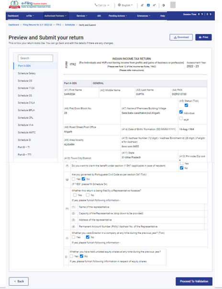Click the grey user profile avatar
The image size is (222, 289).
coord(173,5)
